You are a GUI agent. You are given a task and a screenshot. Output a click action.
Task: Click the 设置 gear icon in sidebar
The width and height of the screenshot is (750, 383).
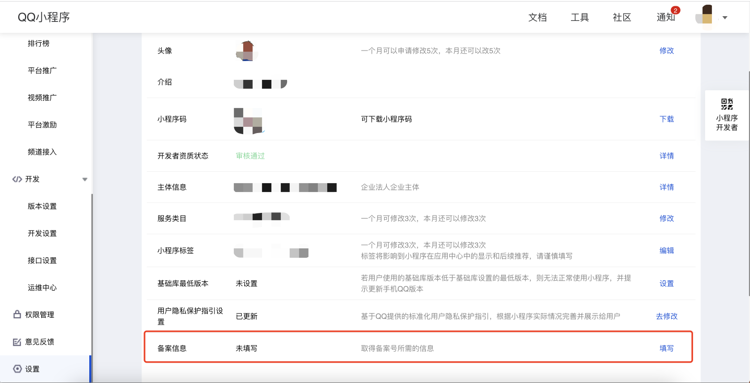(x=17, y=369)
